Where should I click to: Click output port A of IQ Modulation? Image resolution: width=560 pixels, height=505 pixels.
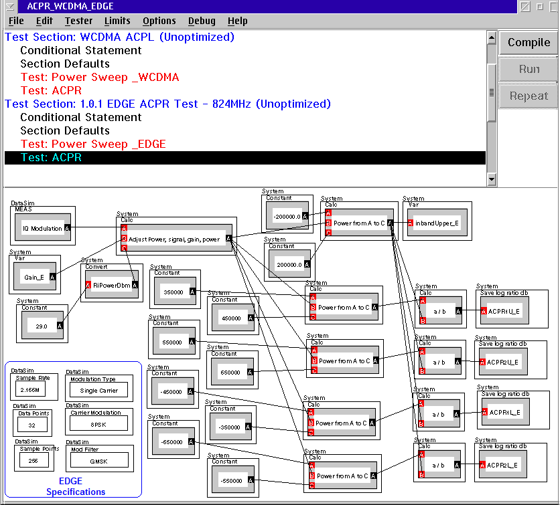point(67,227)
